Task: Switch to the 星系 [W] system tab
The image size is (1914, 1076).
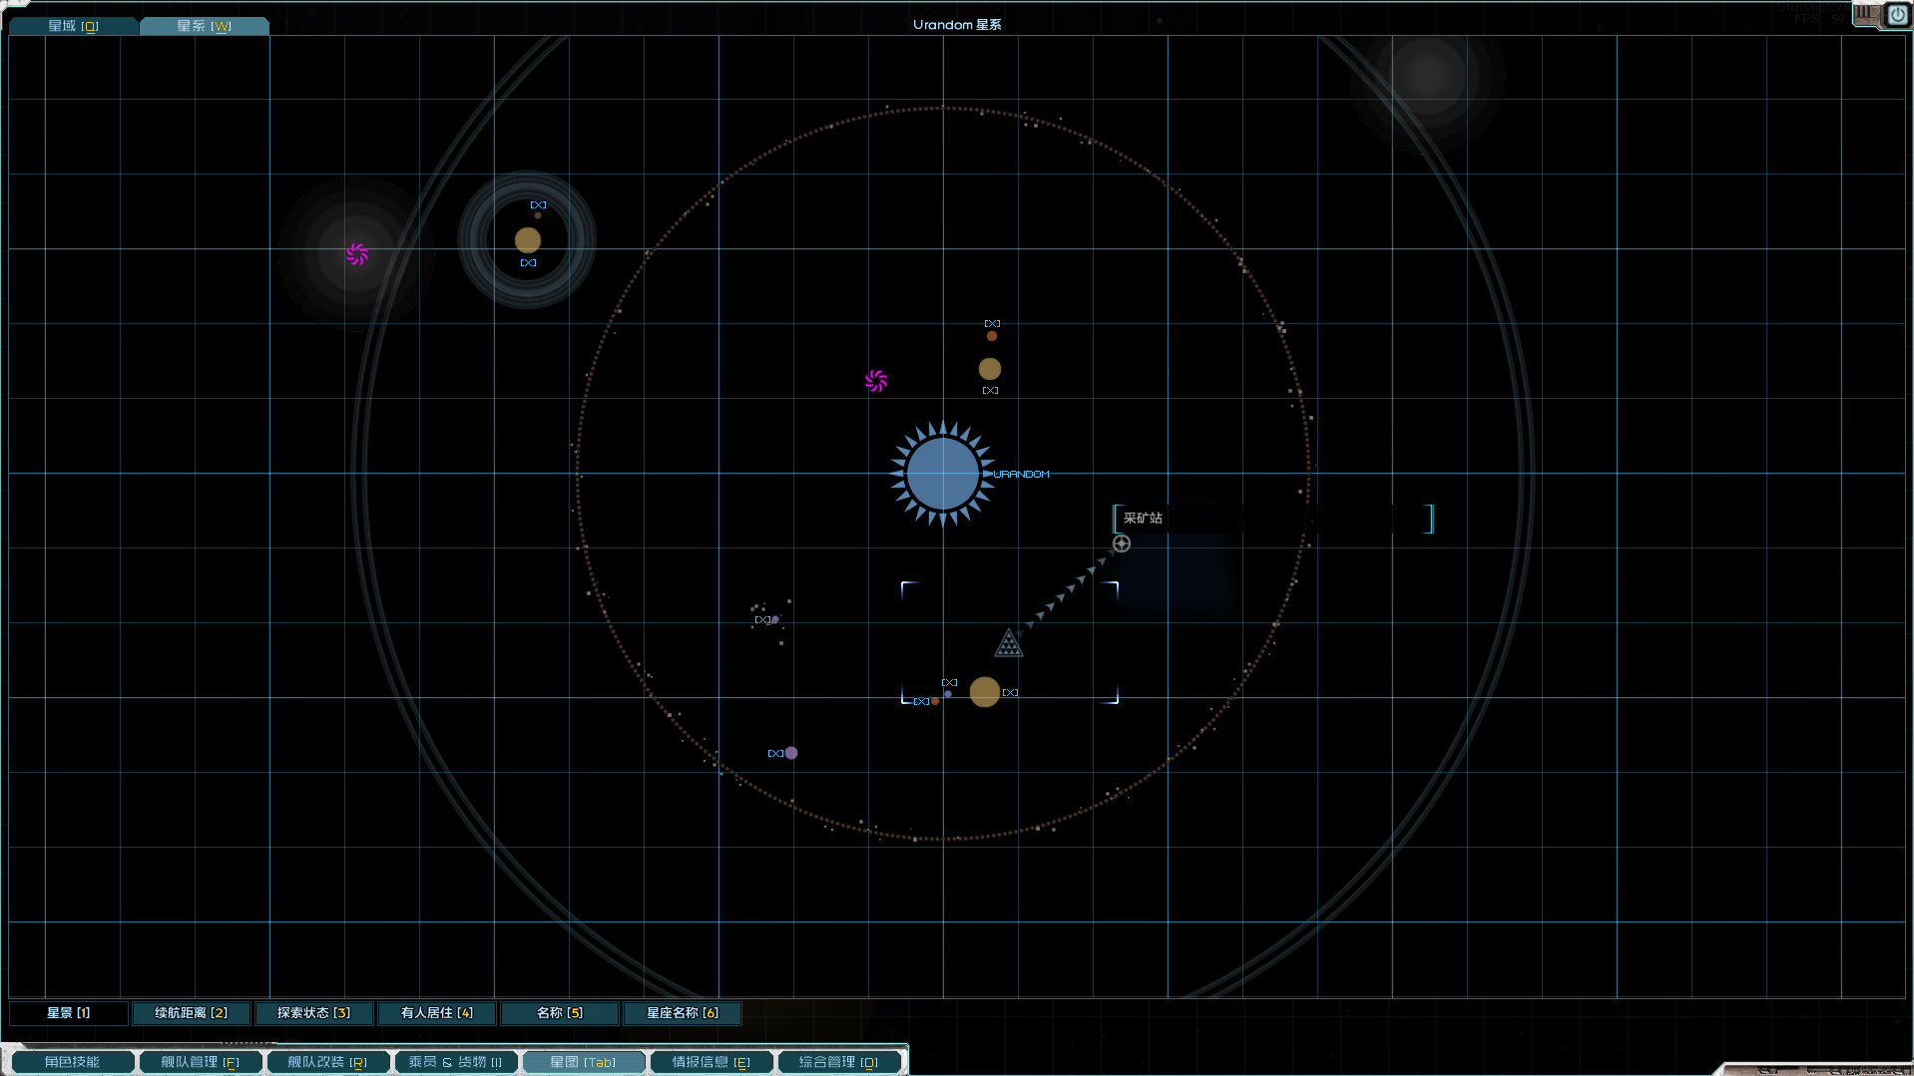Action: 204,26
